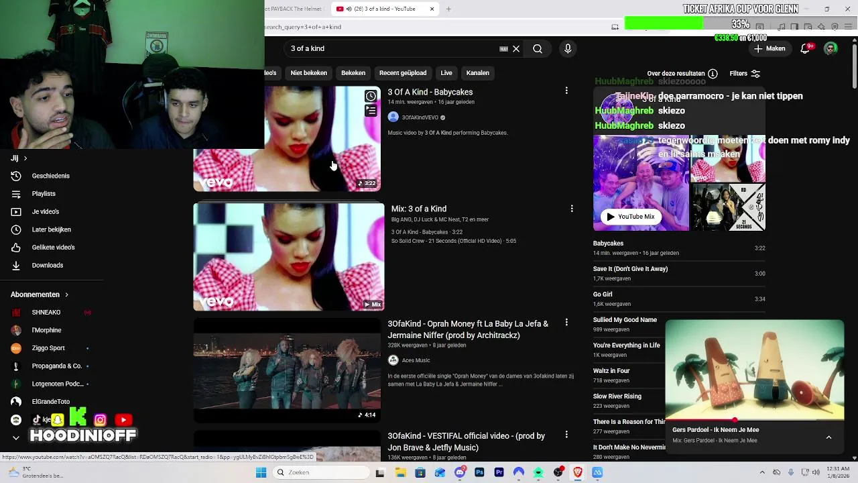Expand the mini player with up chevron
Screen dimensions: 858x483
829,437
